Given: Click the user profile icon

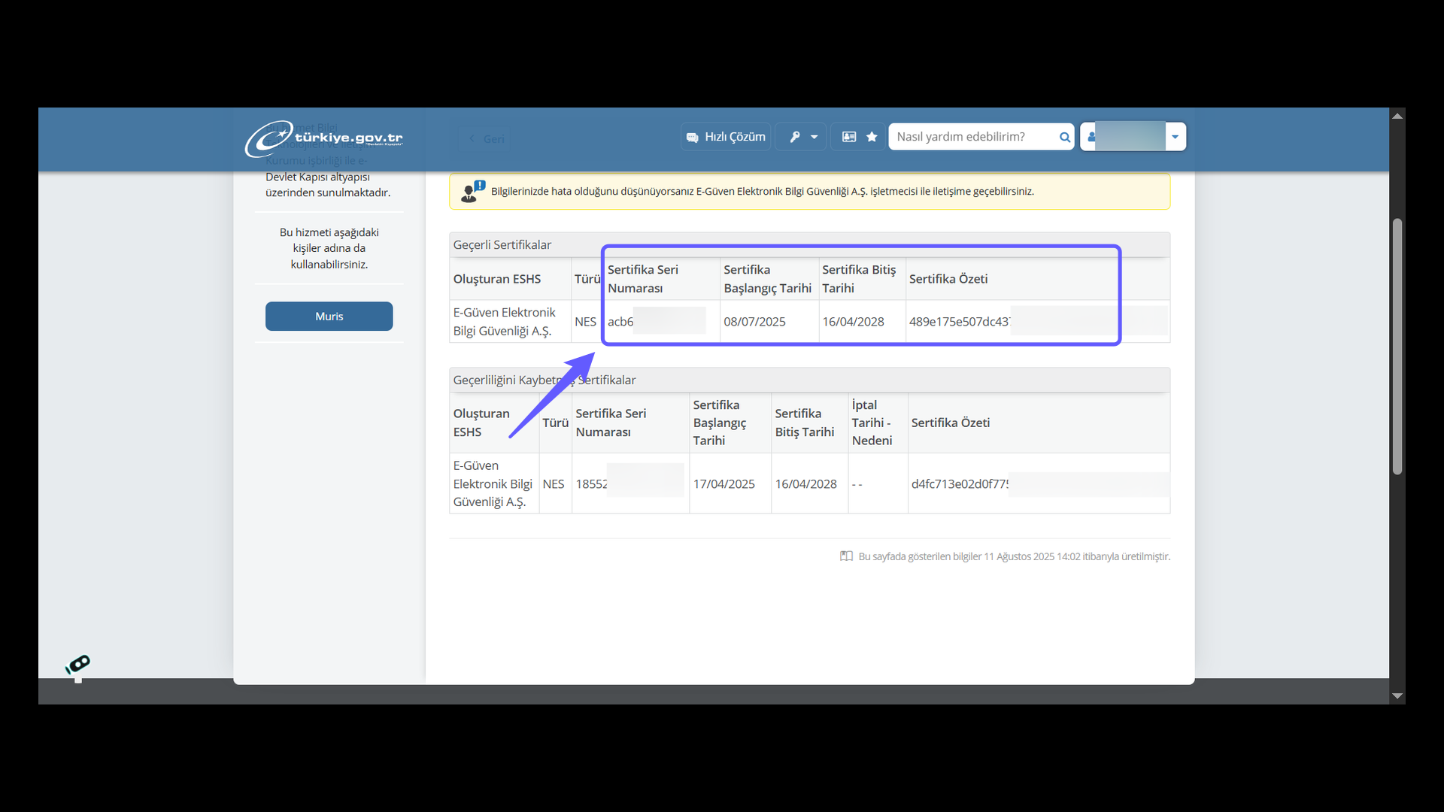Looking at the screenshot, I should pyautogui.click(x=1091, y=137).
